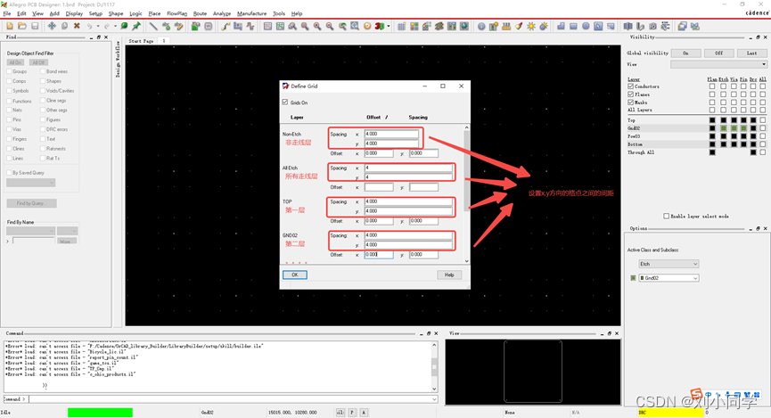Click the New file toolbar icon
This screenshot has height=418, width=771.
click(9, 26)
